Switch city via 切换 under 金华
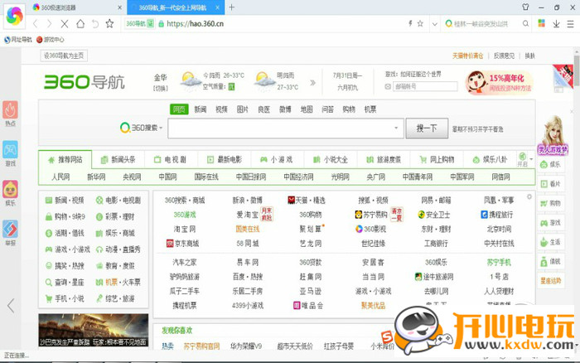The width and height of the screenshot is (580, 363). point(161,89)
